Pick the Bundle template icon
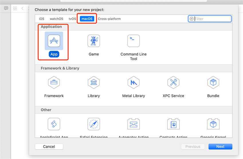Image resolution: width=243 pixels, height=159 pixels. 213,83
